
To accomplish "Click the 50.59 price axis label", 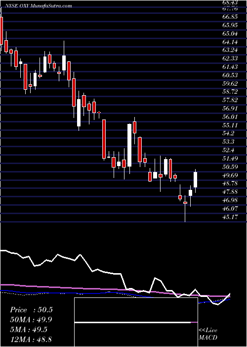I will [230, 167].
